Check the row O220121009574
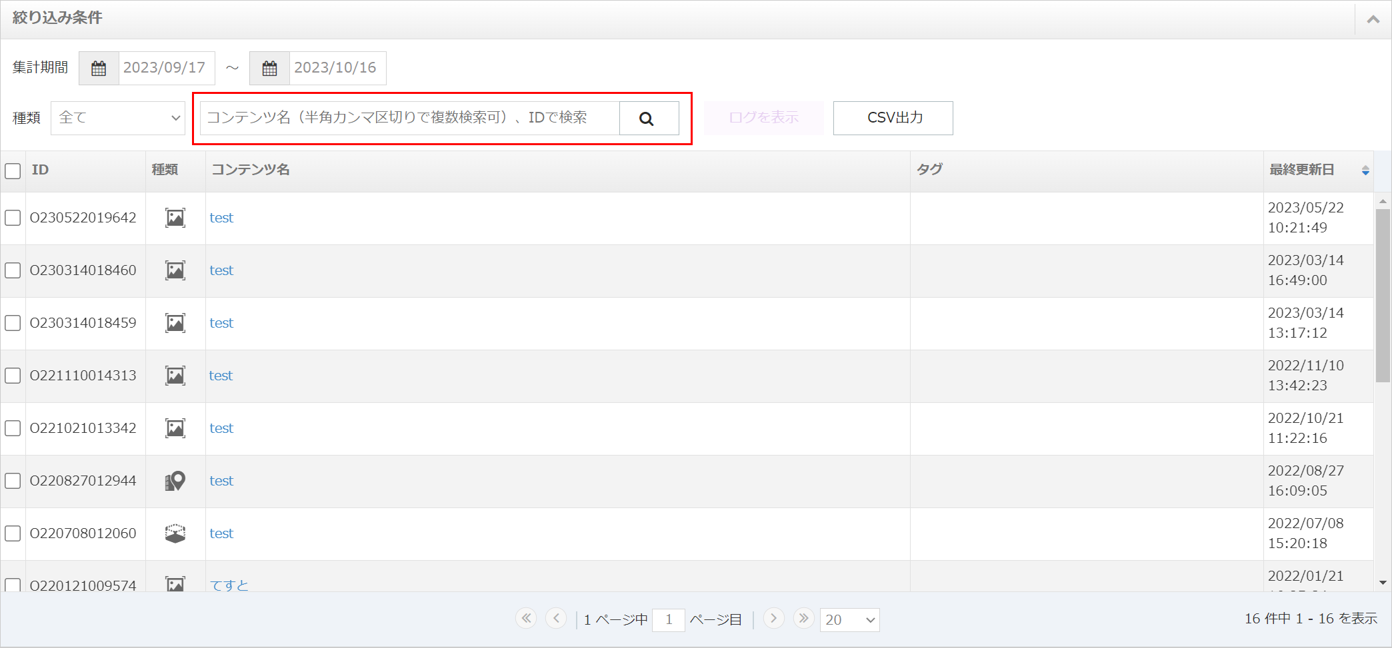The width and height of the screenshot is (1392, 648). click(13, 585)
